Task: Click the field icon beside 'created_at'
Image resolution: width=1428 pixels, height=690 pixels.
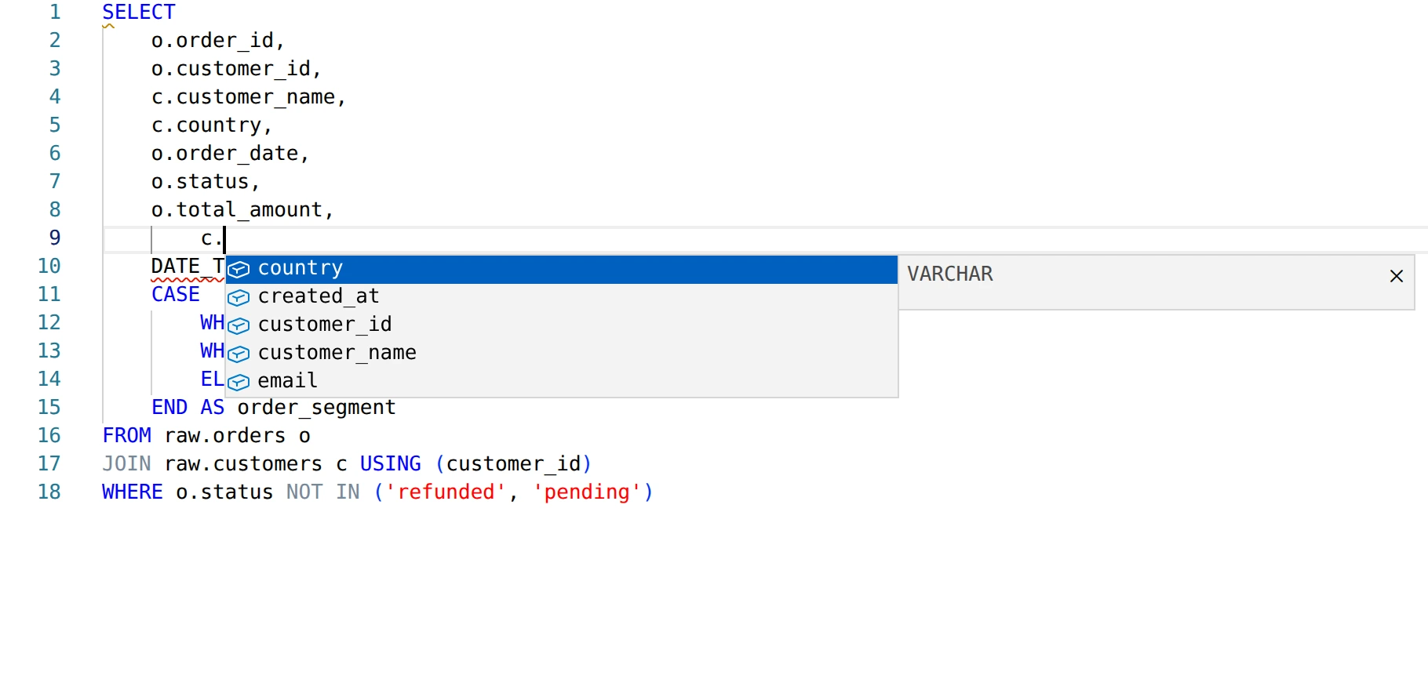Action: coord(239,298)
